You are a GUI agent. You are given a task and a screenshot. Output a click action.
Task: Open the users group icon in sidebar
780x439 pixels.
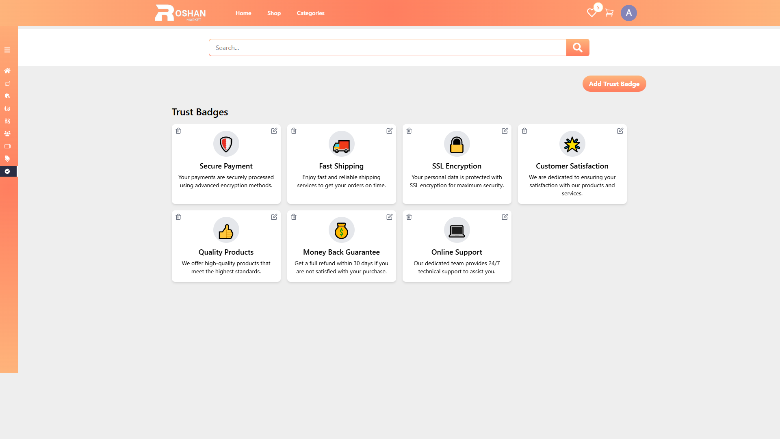point(7,134)
